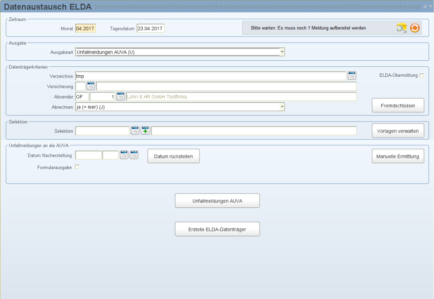Click the folder search icon in status bar

coord(401,28)
